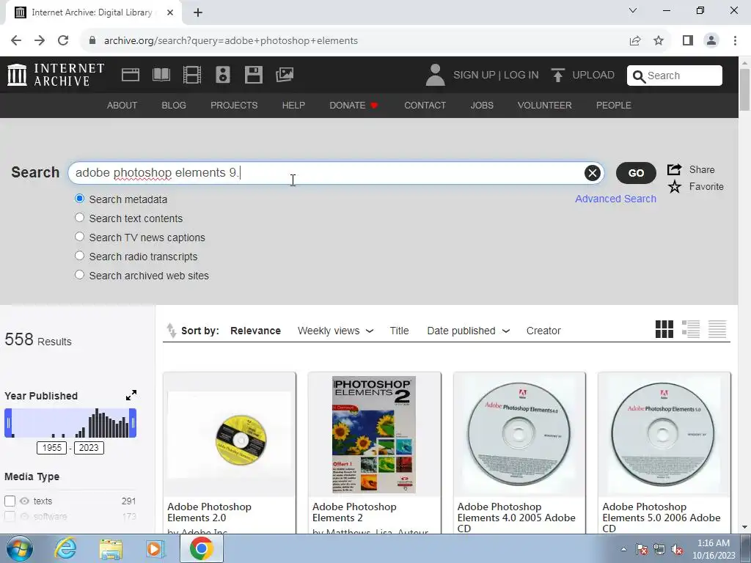The image size is (751, 563).
Task: Open a new browser tab
Action: 198,12
